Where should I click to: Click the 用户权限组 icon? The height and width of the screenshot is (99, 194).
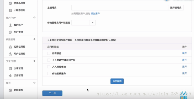[10, 54]
